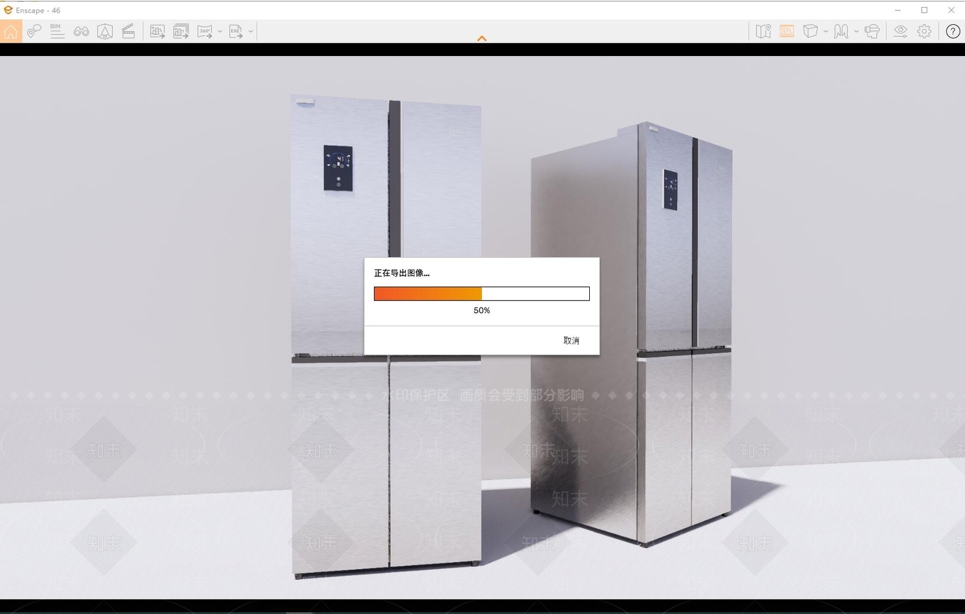Collapse the toolbar with the orange chevron
Viewport: 965px width, 614px height.
coord(482,39)
